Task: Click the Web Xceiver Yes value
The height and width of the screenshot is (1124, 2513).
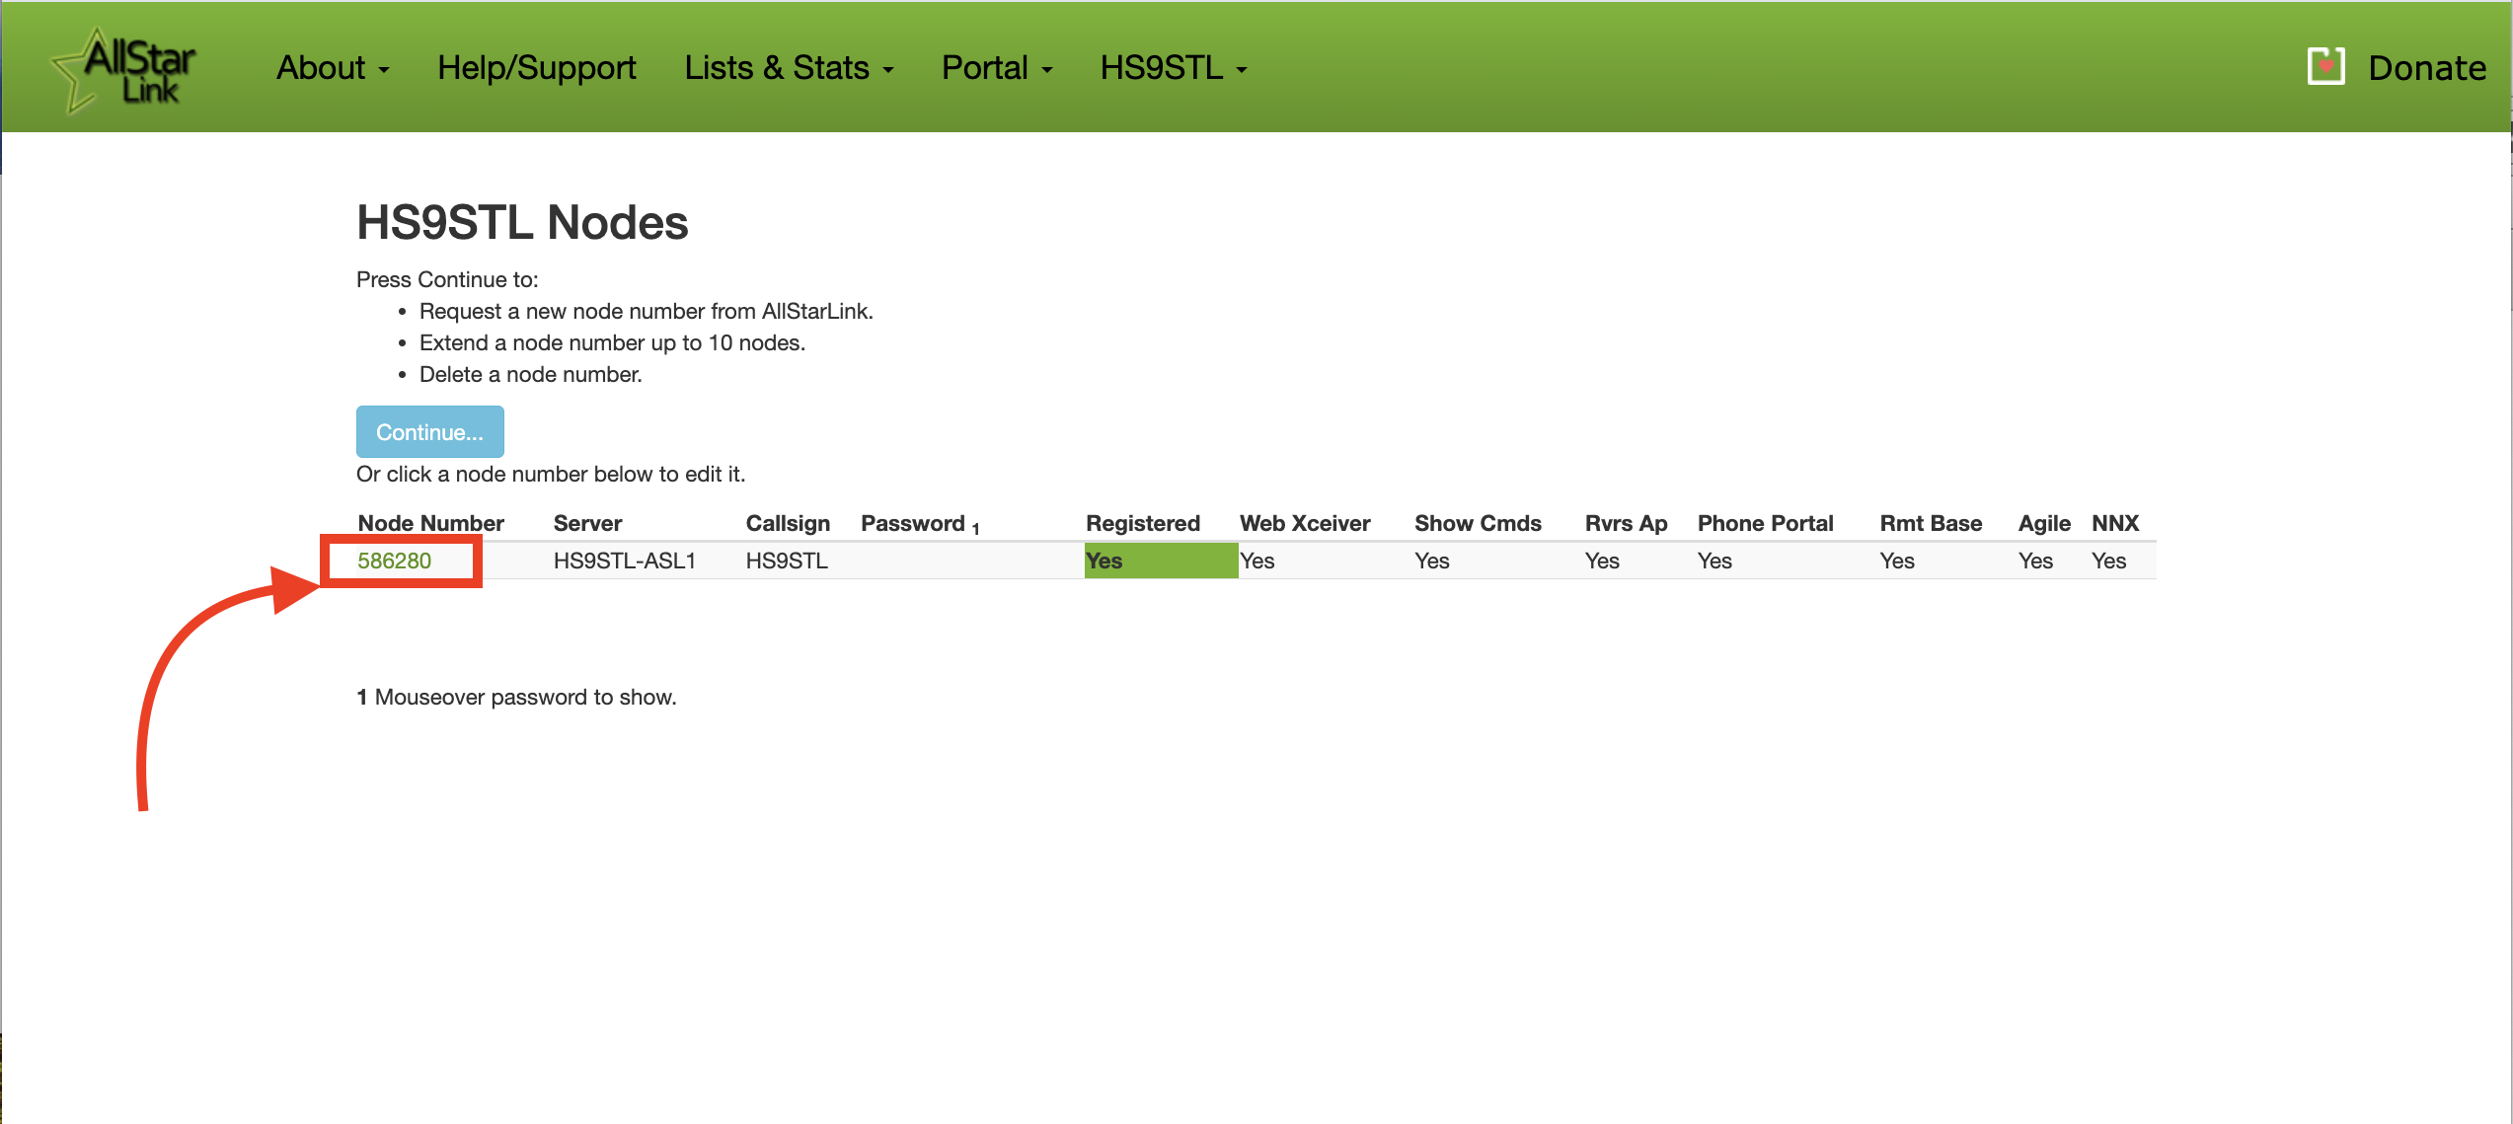Action: pos(1256,561)
